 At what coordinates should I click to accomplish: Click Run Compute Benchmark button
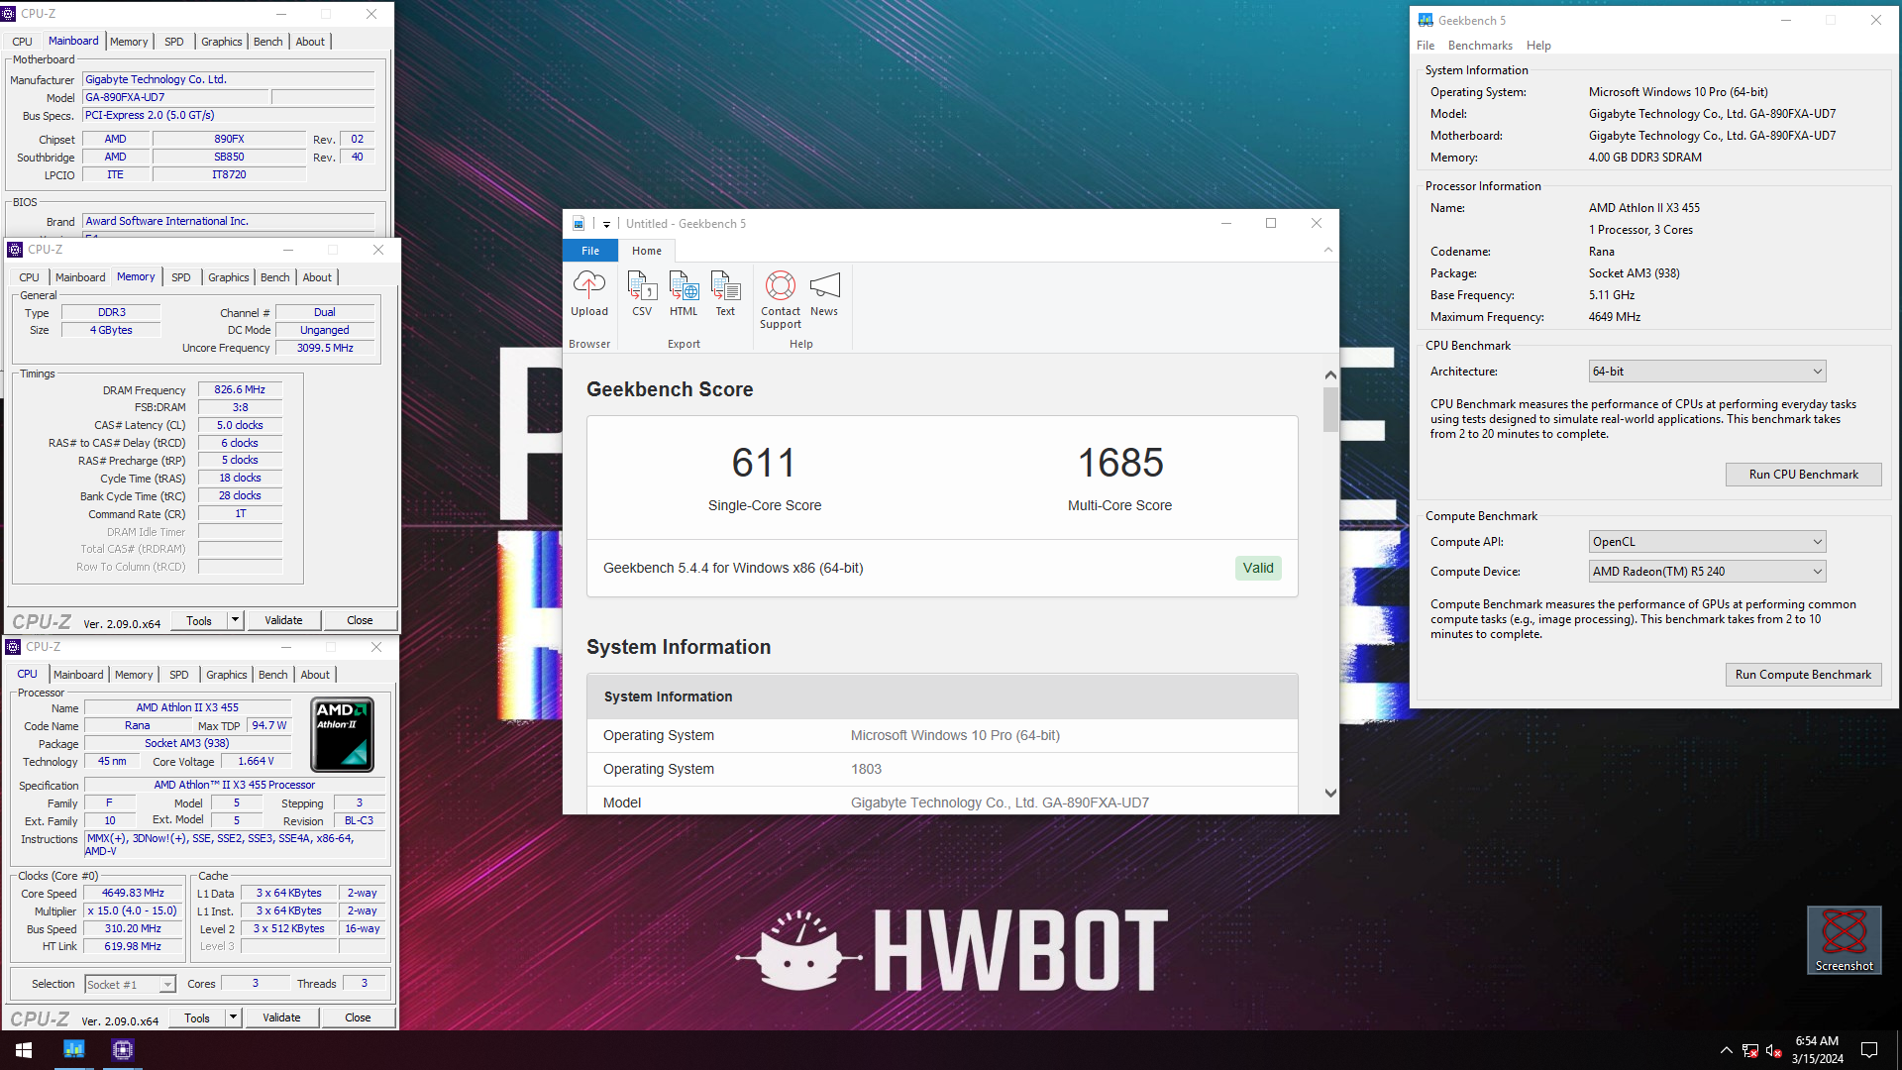point(1803,675)
